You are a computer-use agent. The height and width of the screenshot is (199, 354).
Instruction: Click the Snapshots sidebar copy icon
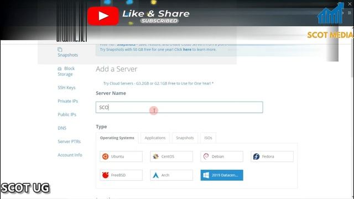60,49
